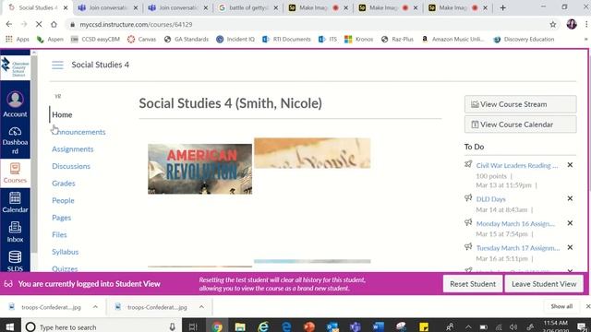Open Word from the taskbar

[379, 326]
